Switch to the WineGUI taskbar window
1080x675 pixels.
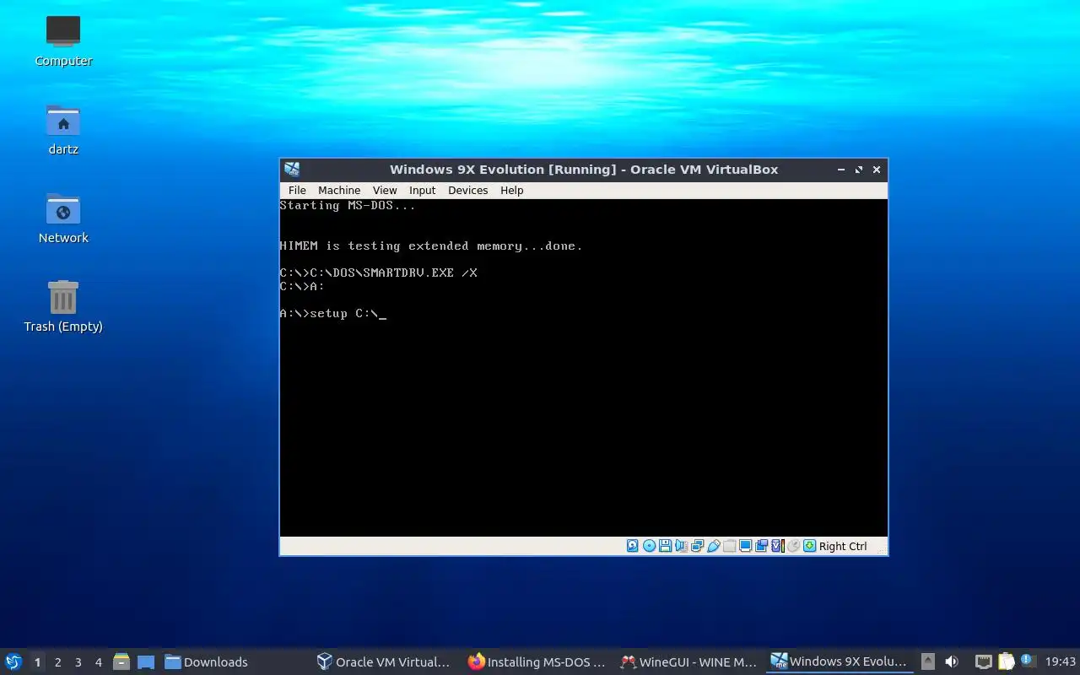click(x=688, y=661)
